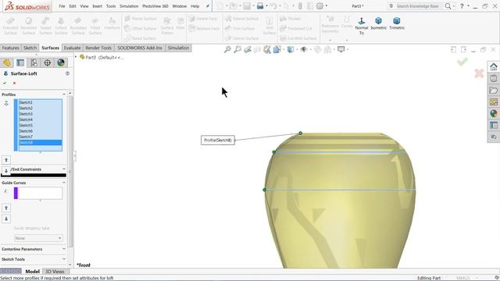Open Appearances color ball in task pane

[x=494, y=113]
